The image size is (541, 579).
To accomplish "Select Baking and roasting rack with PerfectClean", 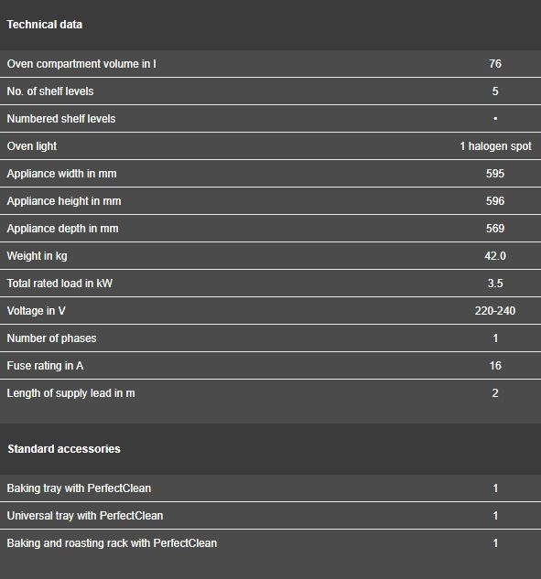I will pyautogui.click(x=112, y=543).
